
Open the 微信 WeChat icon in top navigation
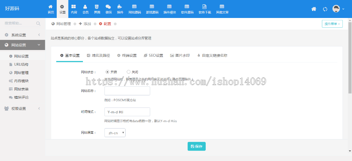click(108, 7)
